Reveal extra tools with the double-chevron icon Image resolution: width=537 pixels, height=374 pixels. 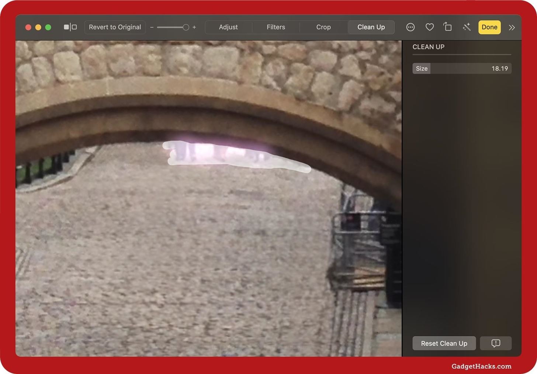click(x=512, y=27)
